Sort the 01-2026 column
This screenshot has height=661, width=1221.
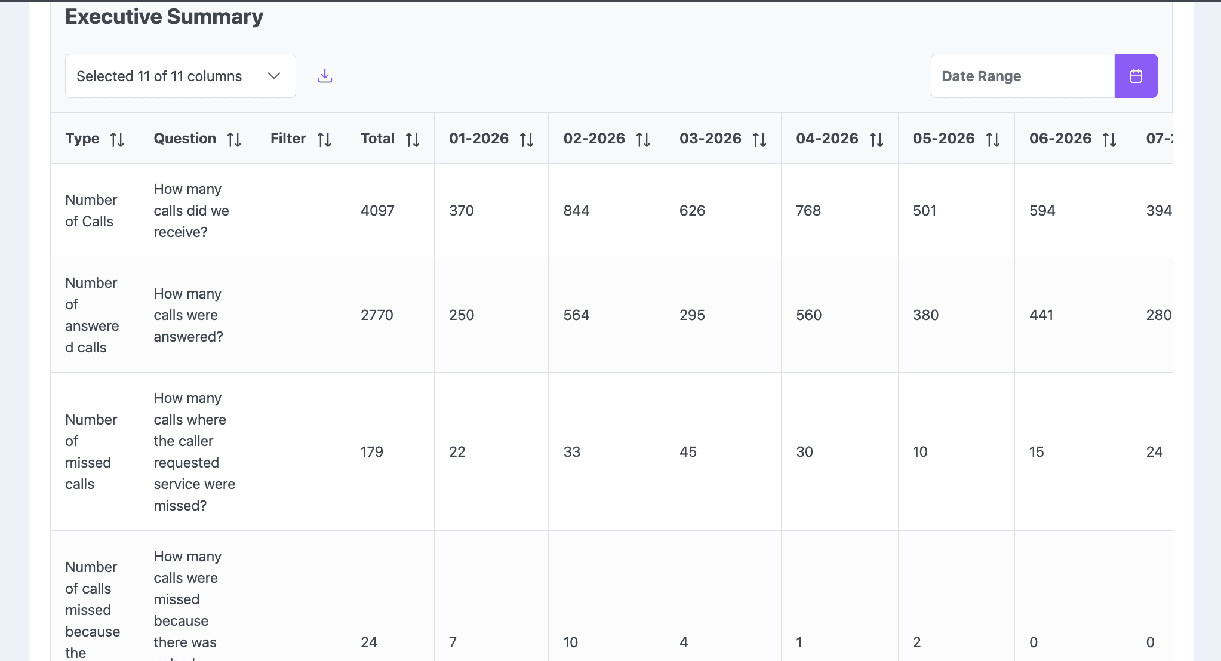click(x=527, y=139)
